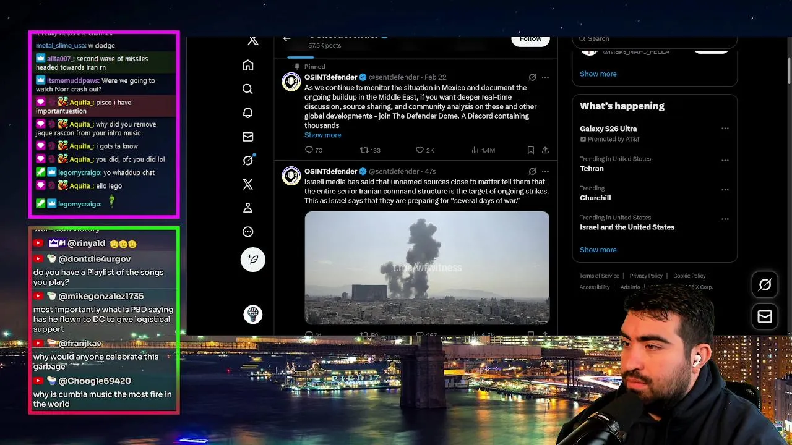Image resolution: width=792 pixels, height=445 pixels.
Task: Bookmark the pinned post
Action: pos(530,150)
